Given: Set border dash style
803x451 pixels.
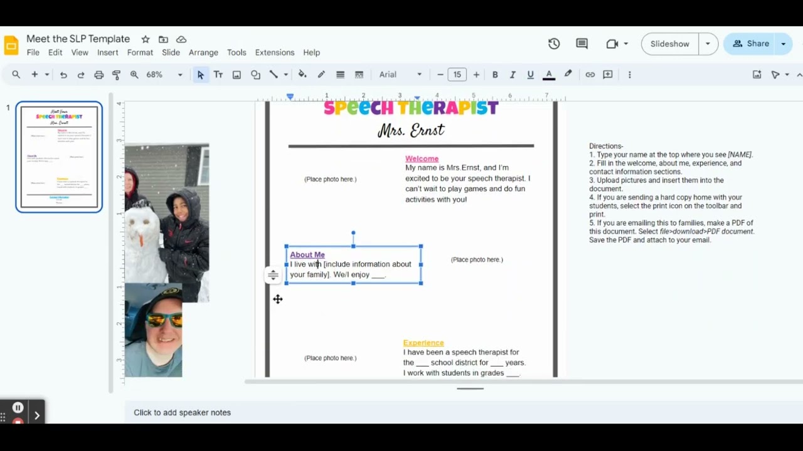Looking at the screenshot, I should point(359,75).
